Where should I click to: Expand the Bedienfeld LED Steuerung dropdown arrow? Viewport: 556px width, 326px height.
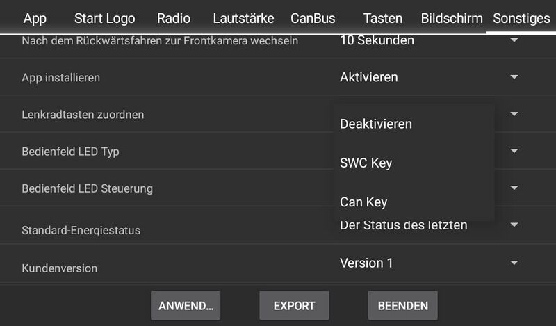[514, 188]
